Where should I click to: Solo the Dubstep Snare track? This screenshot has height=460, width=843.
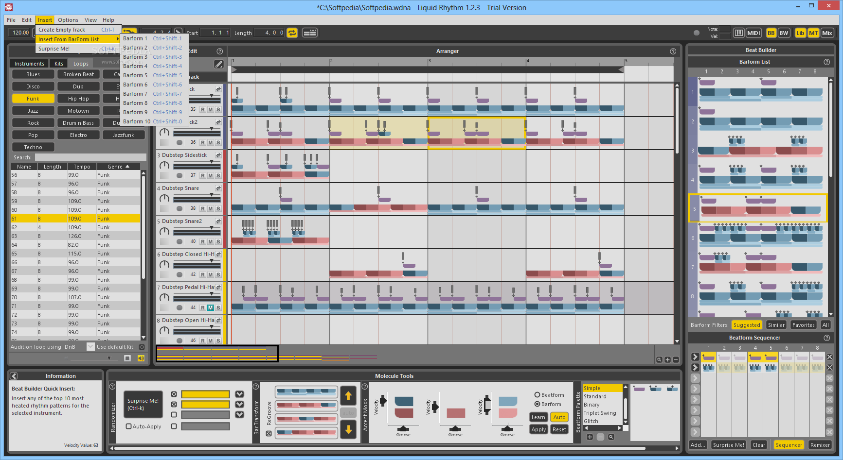(x=218, y=208)
